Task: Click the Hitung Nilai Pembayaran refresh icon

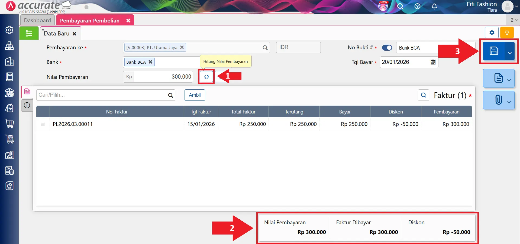Action: (x=206, y=77)
